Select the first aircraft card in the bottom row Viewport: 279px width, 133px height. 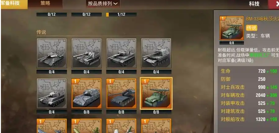[x=51, y=126]
